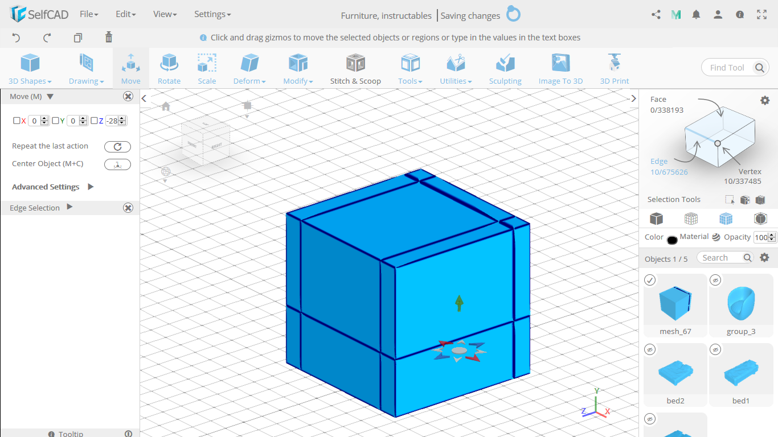
Task: Close the Move panel
Action: [128, 97]
